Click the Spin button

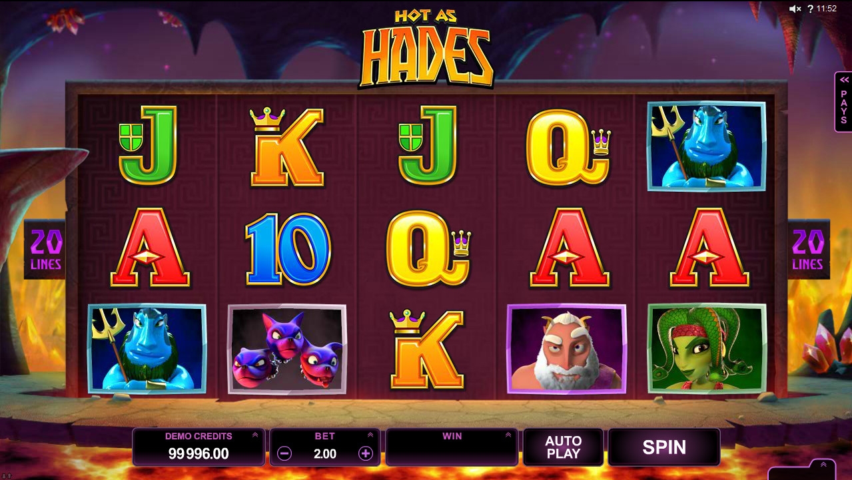[x=664, y=447]
